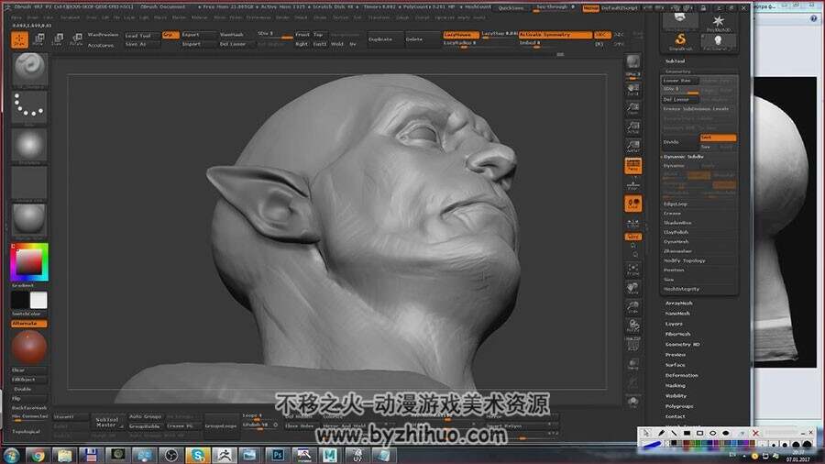Expand the Crease section
825x464 pixels.
click(673, 213)
